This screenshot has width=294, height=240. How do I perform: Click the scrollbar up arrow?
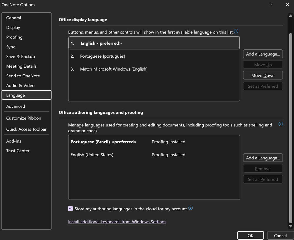[290, 16]
